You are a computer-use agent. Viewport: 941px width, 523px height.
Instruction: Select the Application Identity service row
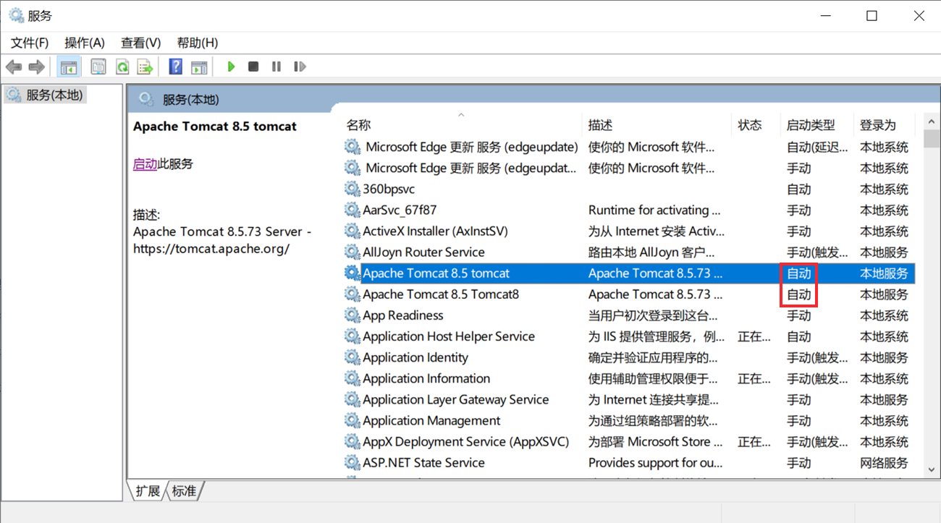415,357
